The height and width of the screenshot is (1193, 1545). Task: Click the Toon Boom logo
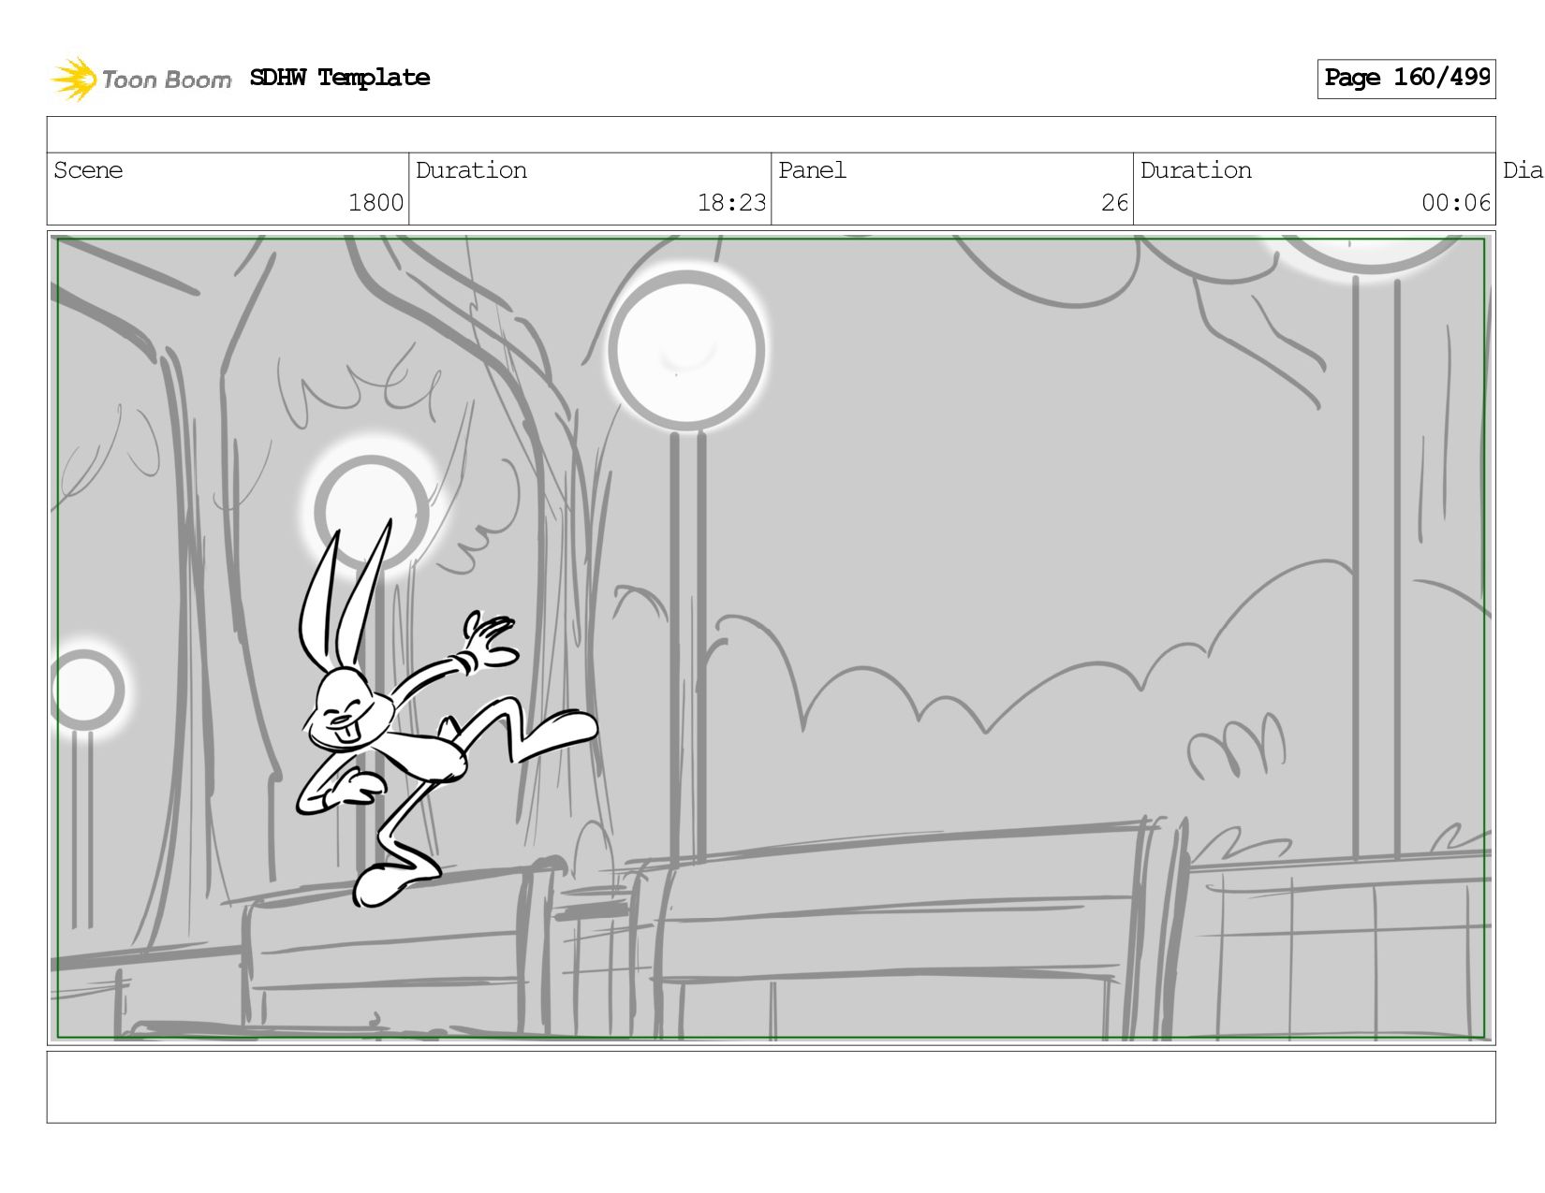[140, 80]
